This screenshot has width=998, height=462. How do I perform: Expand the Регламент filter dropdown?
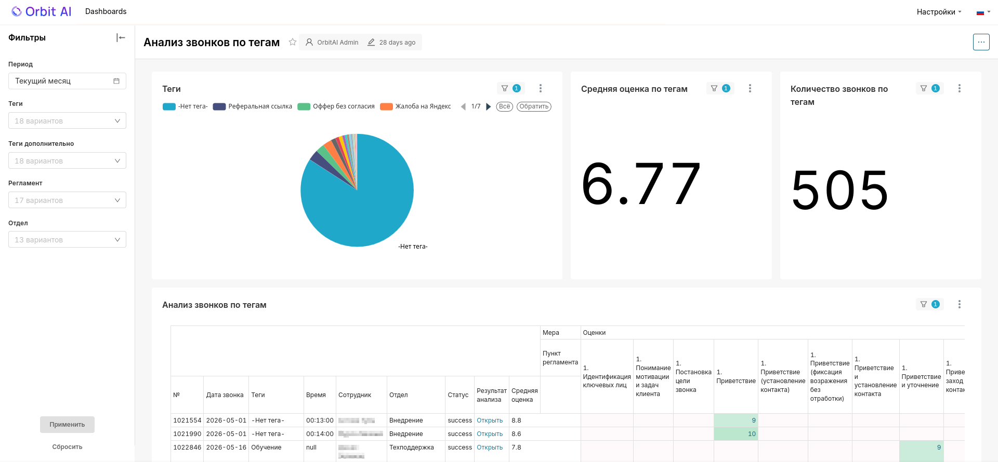[x=67, y=200]
